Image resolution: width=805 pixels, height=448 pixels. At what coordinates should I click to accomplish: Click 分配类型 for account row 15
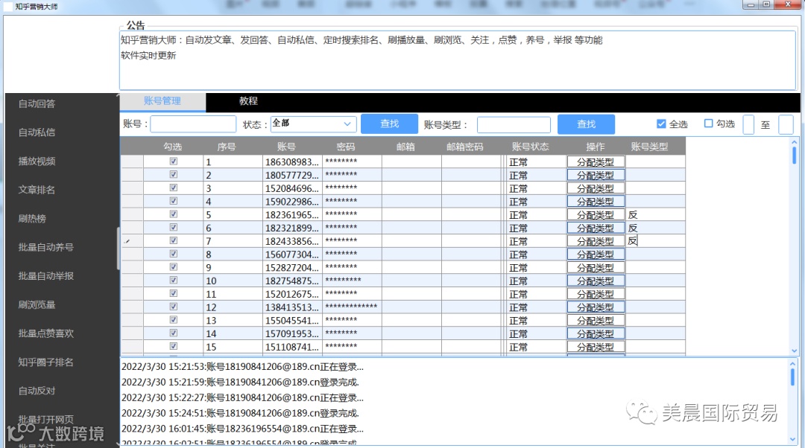(x=596, y=347)
